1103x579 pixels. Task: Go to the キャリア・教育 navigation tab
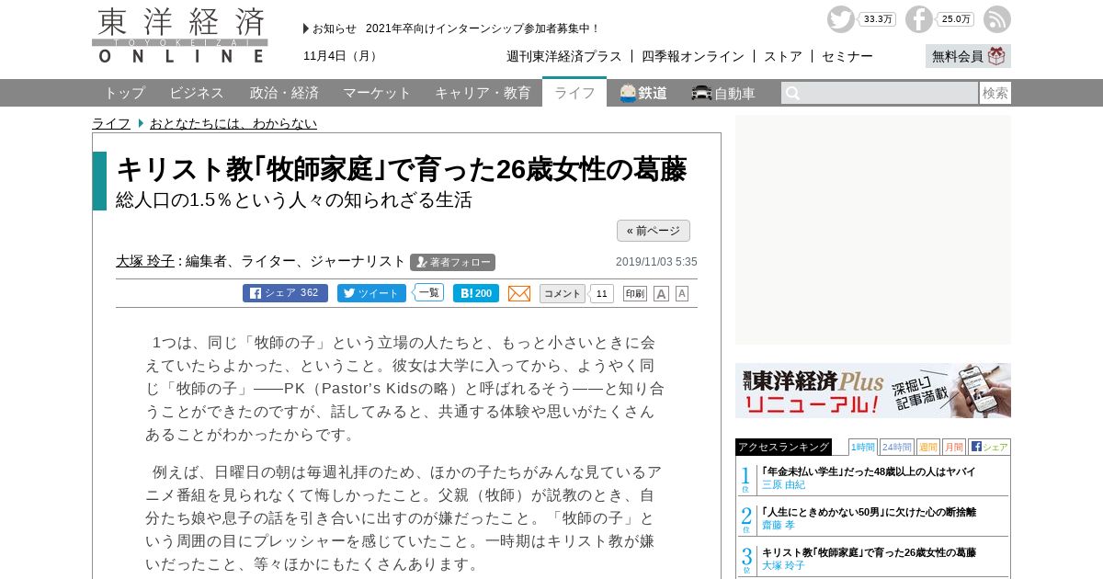coord(483,93)
